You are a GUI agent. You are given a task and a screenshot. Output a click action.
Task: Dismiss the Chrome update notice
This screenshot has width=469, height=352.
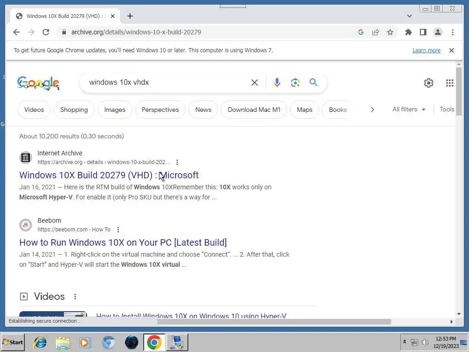coord(451,50)
